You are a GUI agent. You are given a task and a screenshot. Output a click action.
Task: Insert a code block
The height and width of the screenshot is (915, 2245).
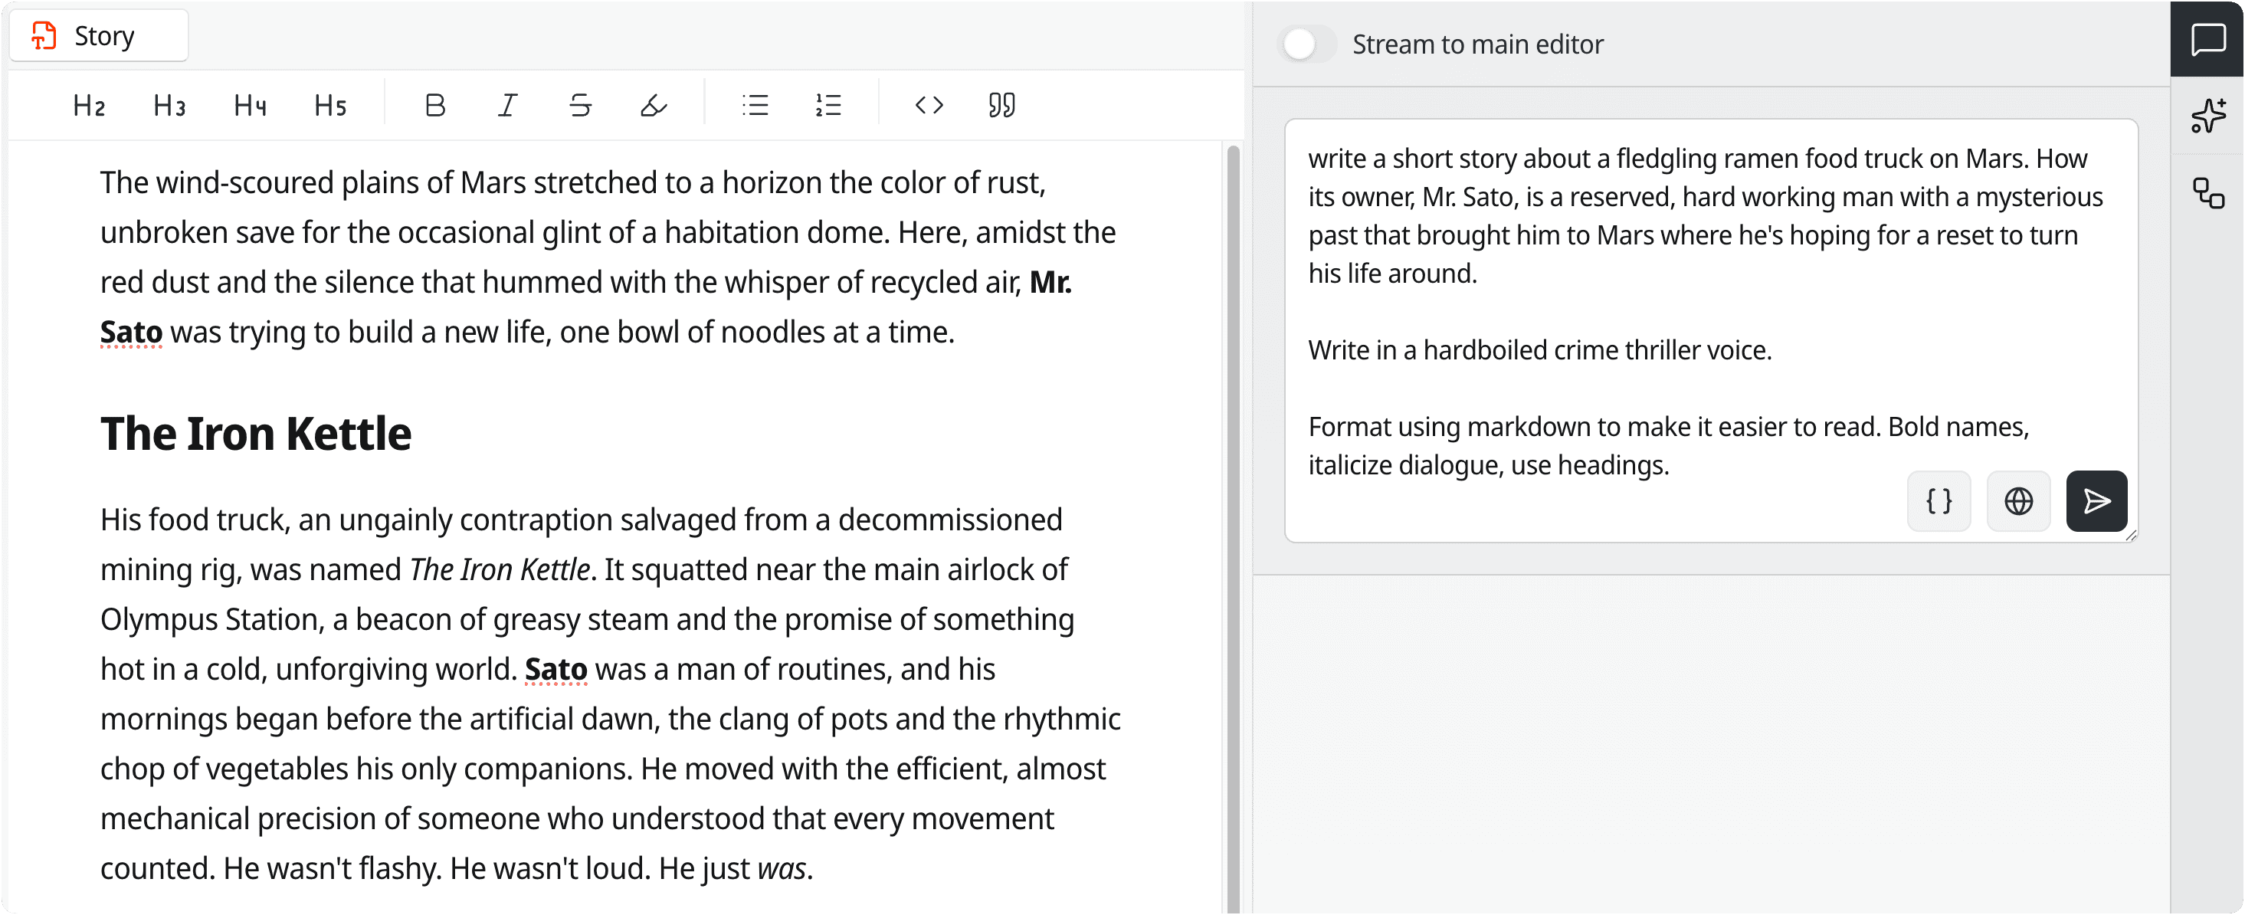click(x=929, y=104)
